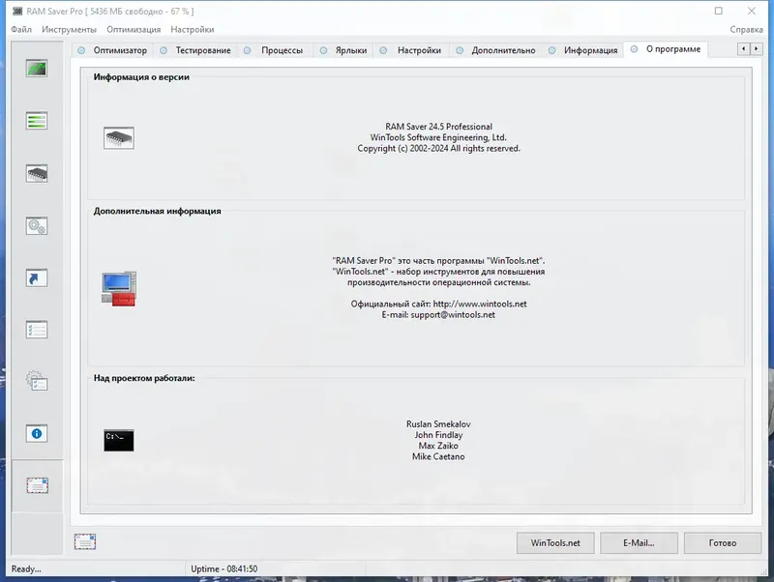Click the right tab scroll arrow
This screenshot has width=774, height=582.
759,49
